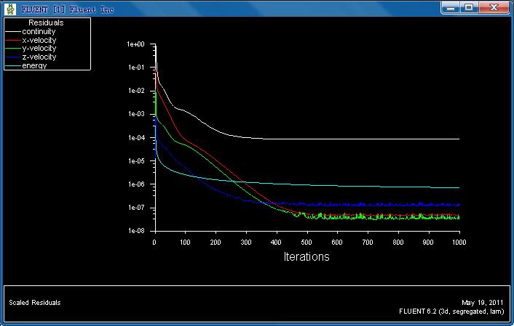
Task: Click the 'continuity' legend label
Action: (x=39, y=32)
